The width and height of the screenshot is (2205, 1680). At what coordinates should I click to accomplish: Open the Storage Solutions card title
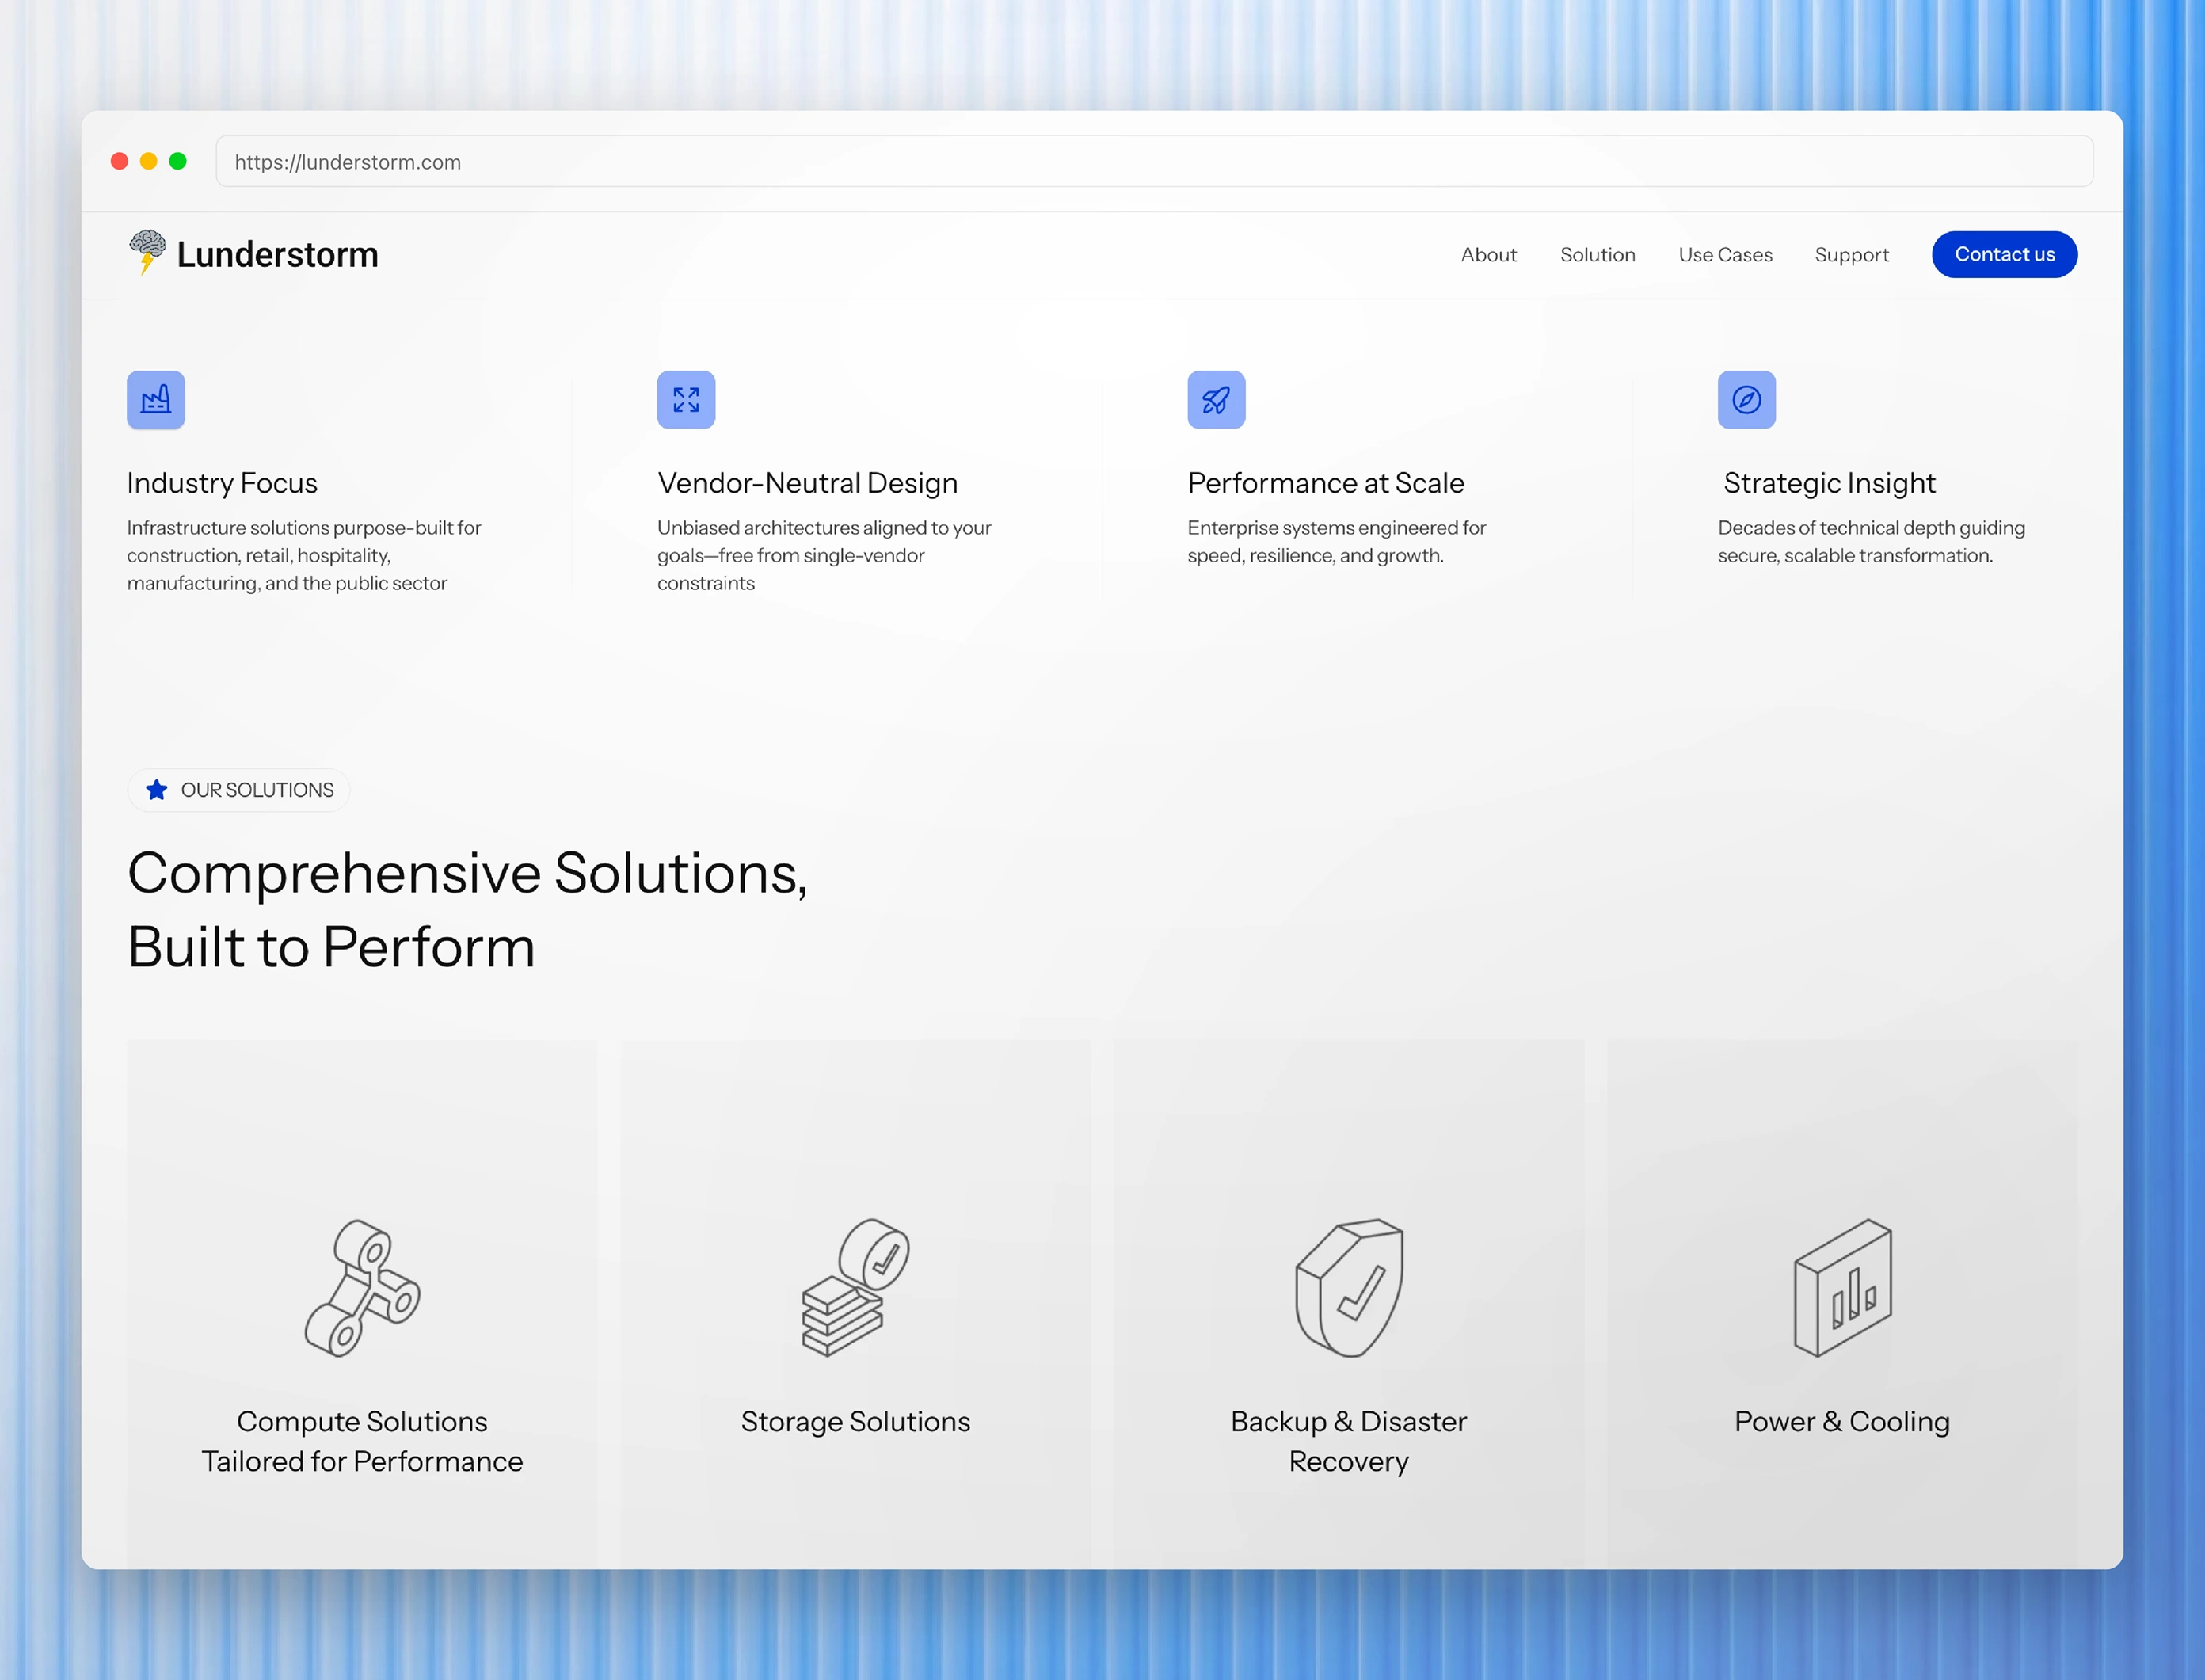tap(855, 1421)
